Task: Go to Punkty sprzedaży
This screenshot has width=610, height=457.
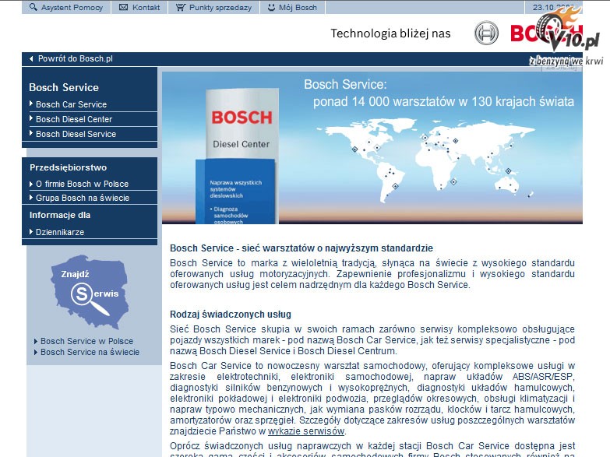Action: pyautogui.click(x=220, y=7)
